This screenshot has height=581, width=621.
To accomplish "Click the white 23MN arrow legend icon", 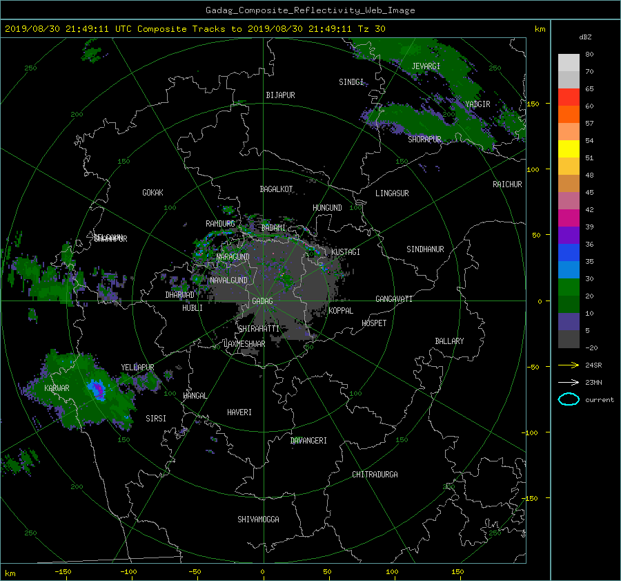I will [569, 382].
